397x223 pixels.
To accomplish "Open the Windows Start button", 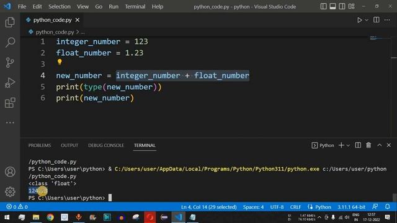I will click(x=7, y=217).
